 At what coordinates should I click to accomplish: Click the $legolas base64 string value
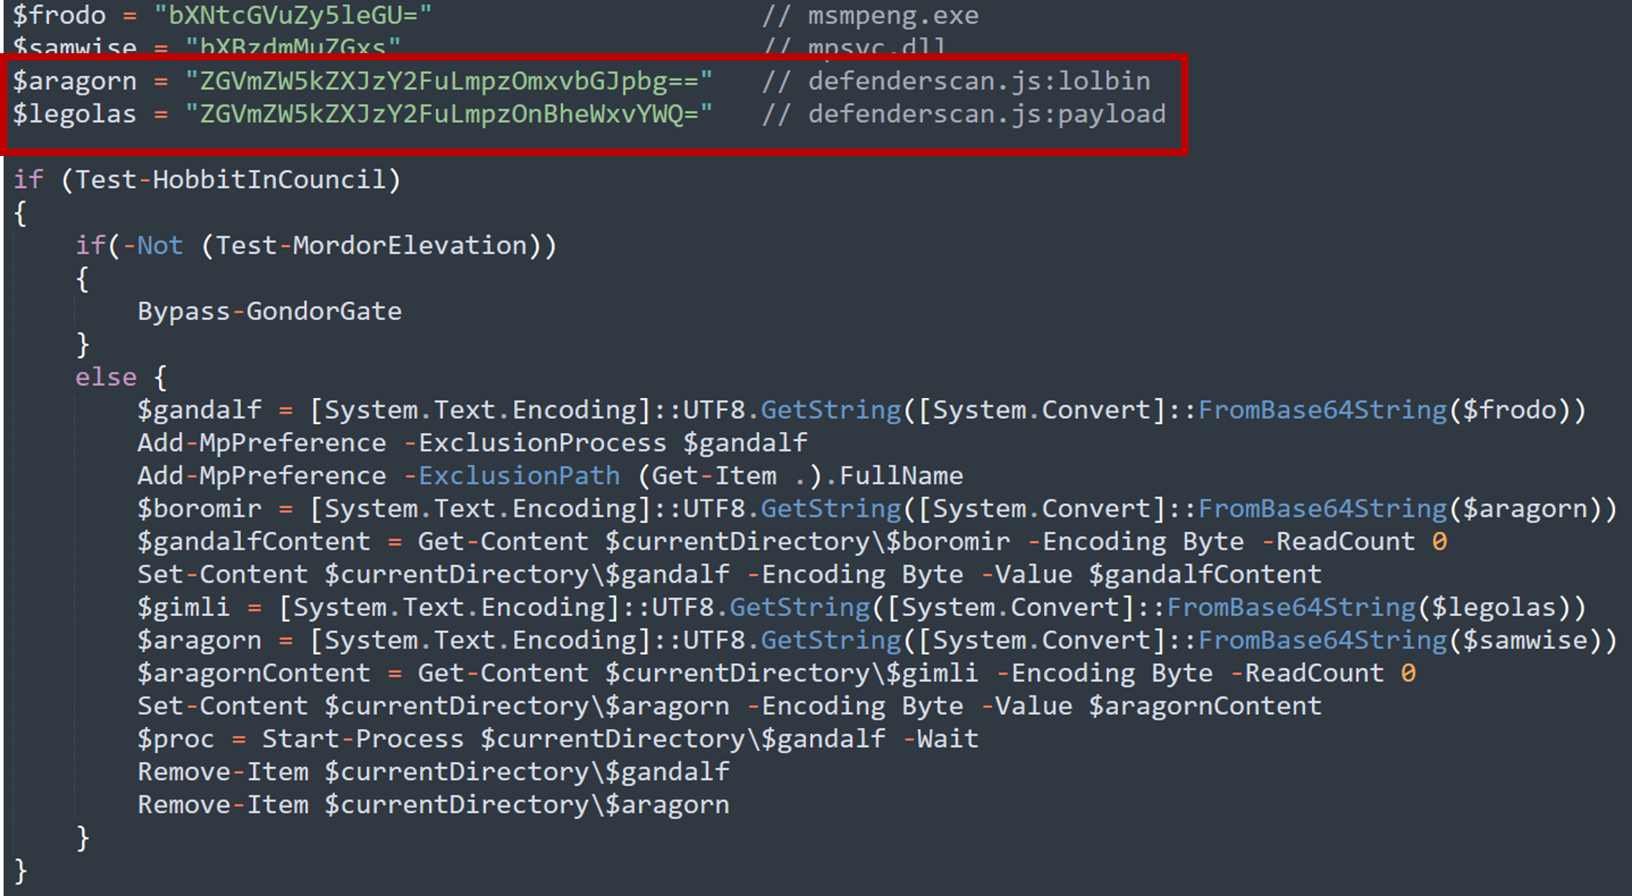[x=448, y=114]
